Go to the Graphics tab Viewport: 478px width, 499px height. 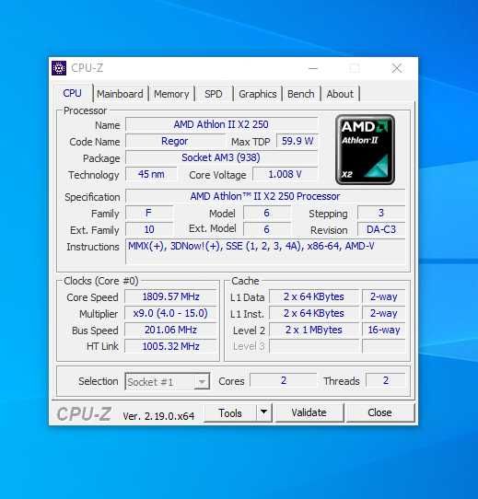point(258,94)
